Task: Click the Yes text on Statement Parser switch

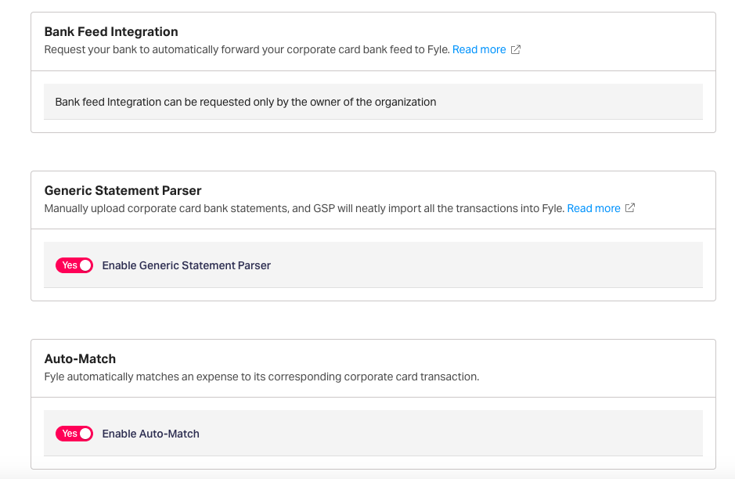Action: 70,265
